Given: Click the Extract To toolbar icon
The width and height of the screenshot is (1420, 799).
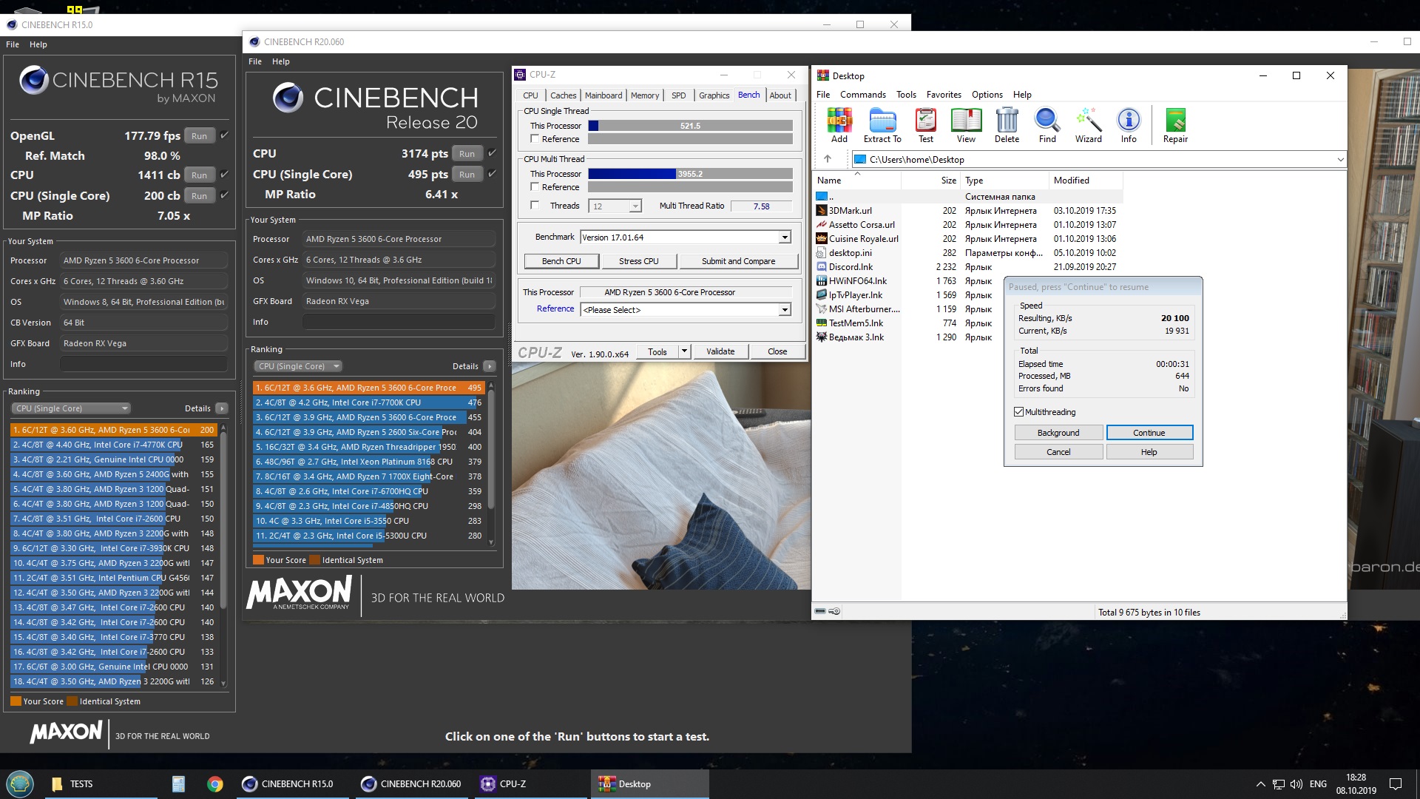Looking at the screenshot, I should click(882, 124).
